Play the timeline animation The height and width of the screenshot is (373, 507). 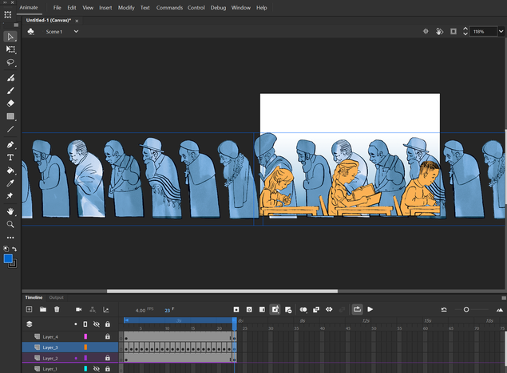[370, 309]
